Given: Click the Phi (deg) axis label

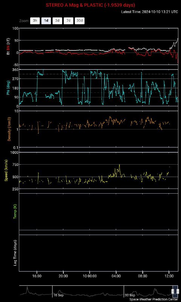Looking at the screenshot, I should (8, 88).
